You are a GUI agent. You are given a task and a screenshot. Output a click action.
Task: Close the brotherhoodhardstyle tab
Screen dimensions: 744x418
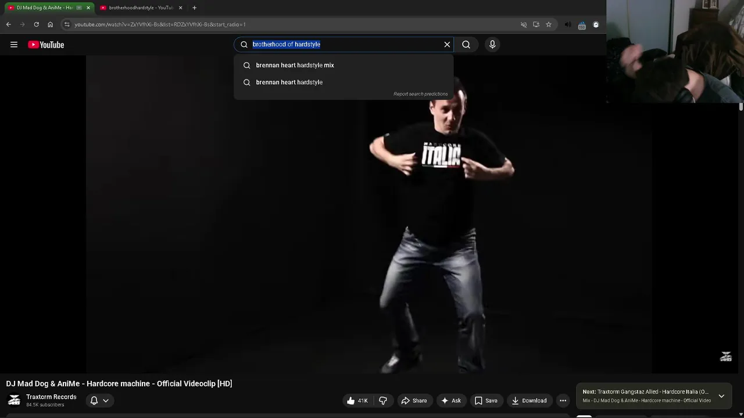click(180, 8)
